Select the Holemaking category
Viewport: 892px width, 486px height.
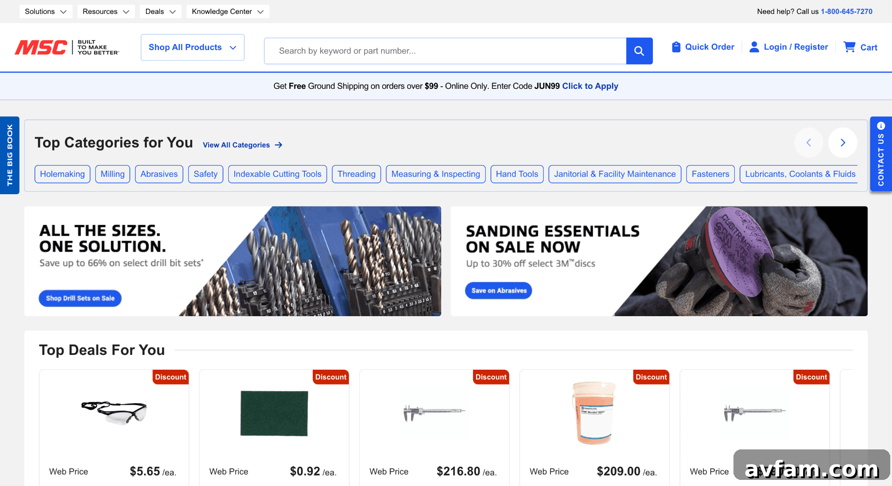[x=62, y=174]
